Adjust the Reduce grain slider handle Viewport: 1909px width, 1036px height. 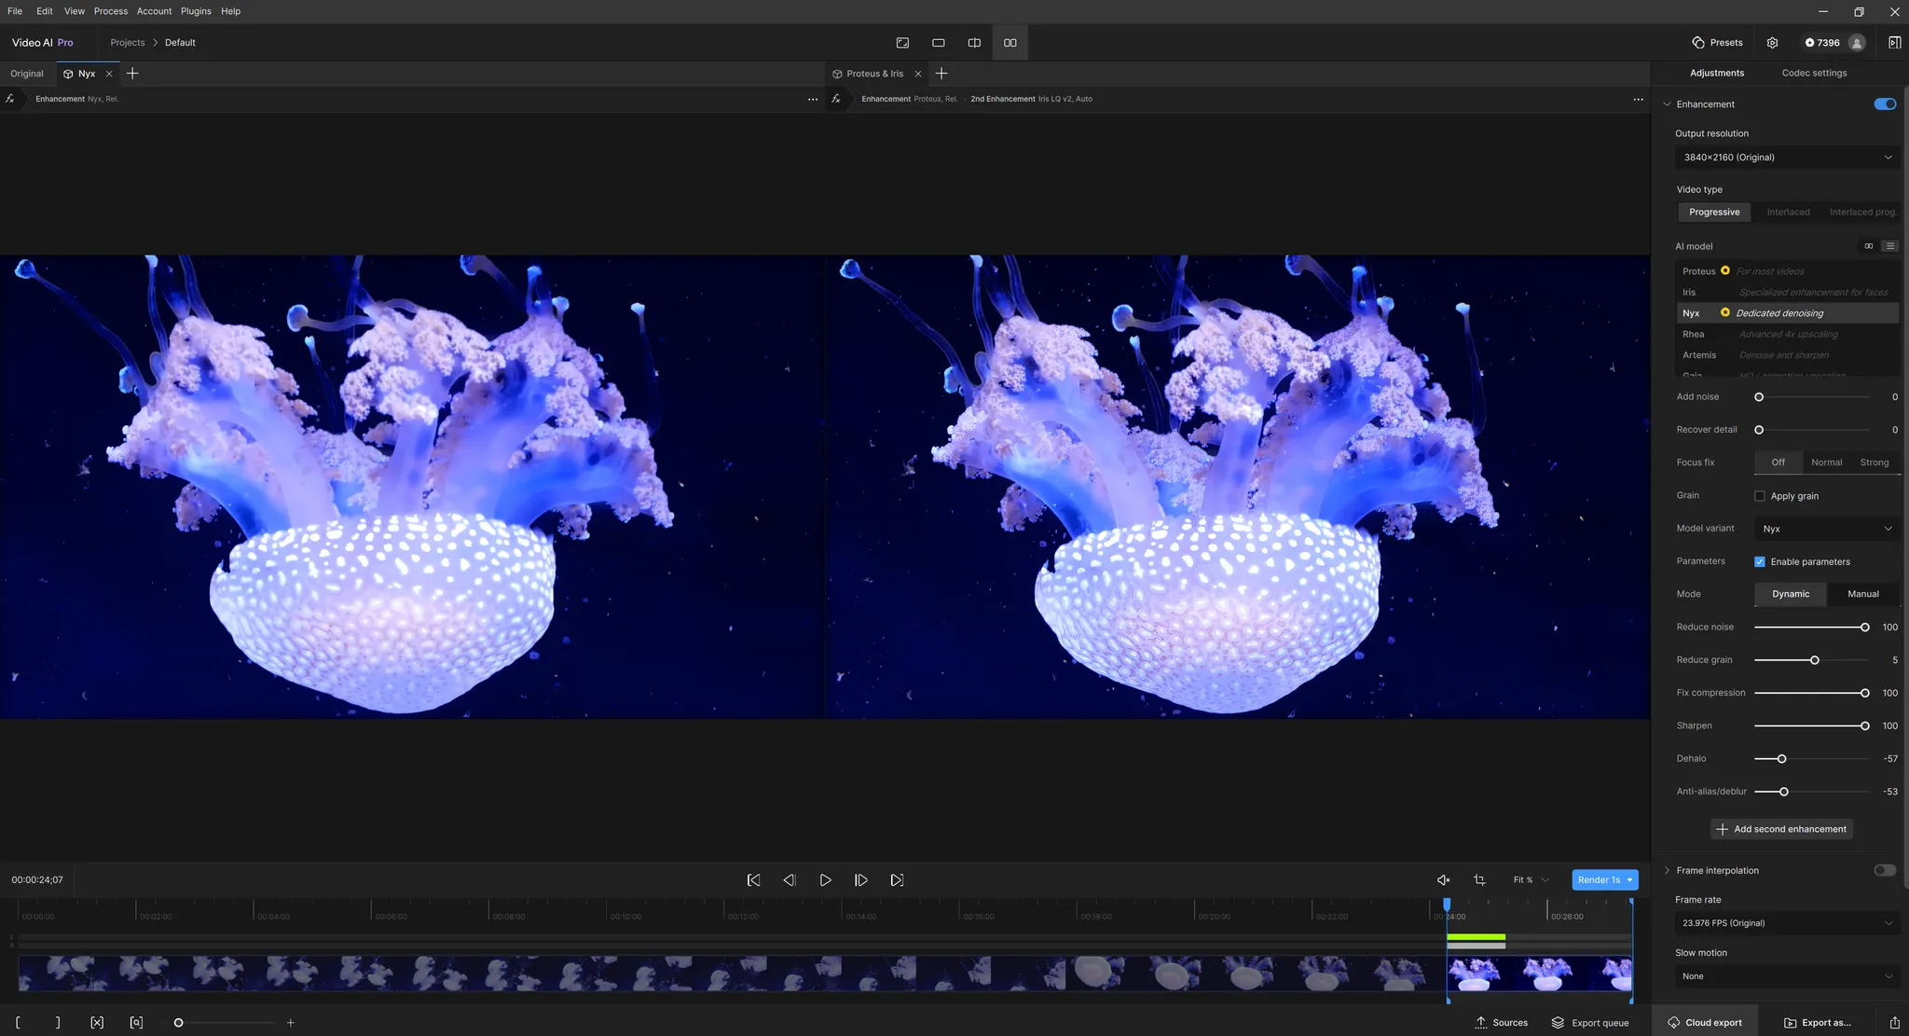click(x=1814, y=660)
